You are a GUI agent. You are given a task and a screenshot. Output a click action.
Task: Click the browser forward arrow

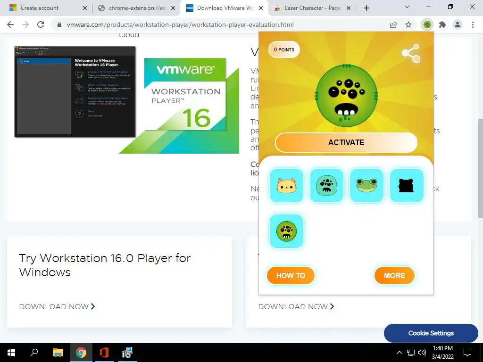click(25, 25)
